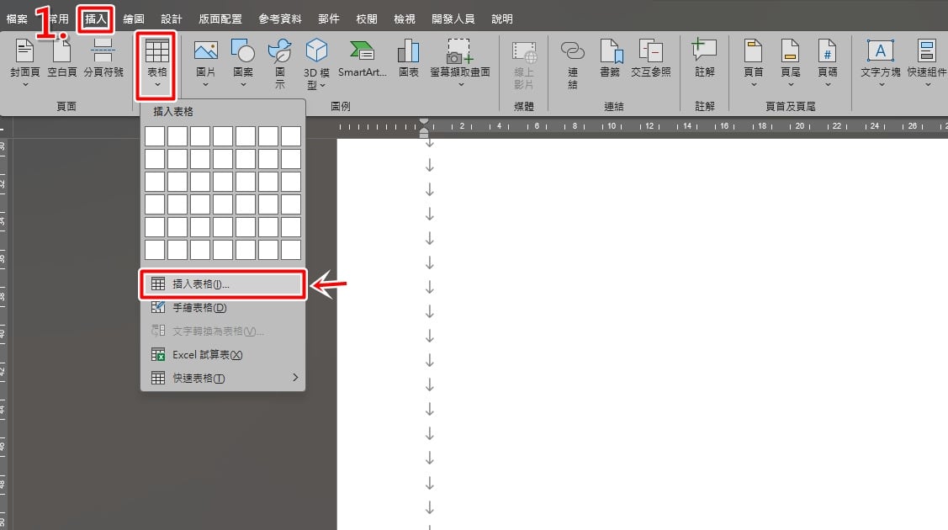Image resolution: width=948 pixels, height=530 pixels.
Task: Add a 註解 (Comment) using its icon
Action: coord(704,50)
